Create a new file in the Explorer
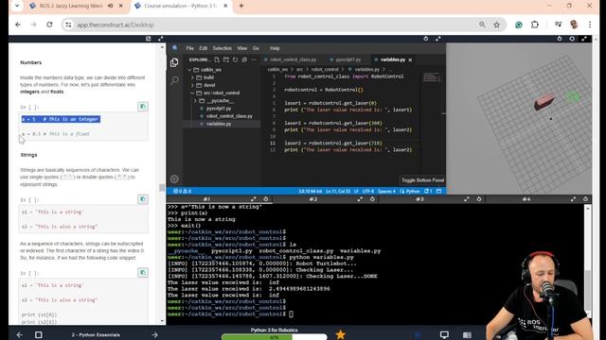 click(x=217, y=59)
